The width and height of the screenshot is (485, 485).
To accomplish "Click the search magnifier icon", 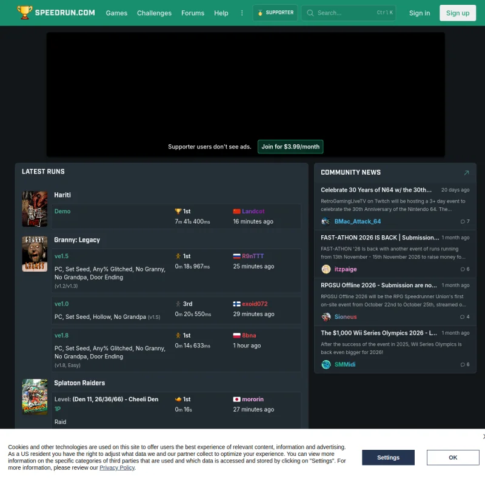I will click(310, 13).
